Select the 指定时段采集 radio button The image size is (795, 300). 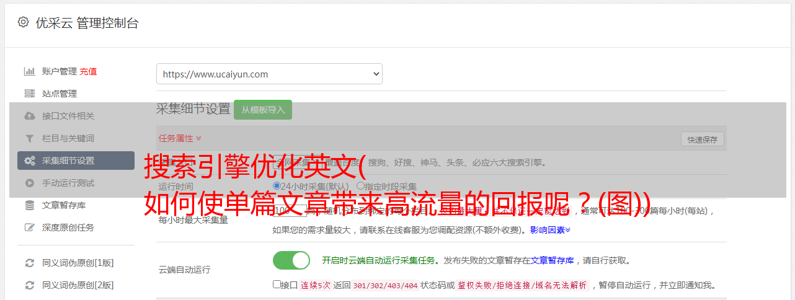pyautogui.click(x=360, y=186)
